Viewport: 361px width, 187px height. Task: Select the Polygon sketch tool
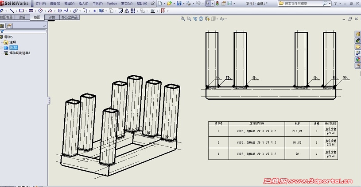click(x=60, y=11)
